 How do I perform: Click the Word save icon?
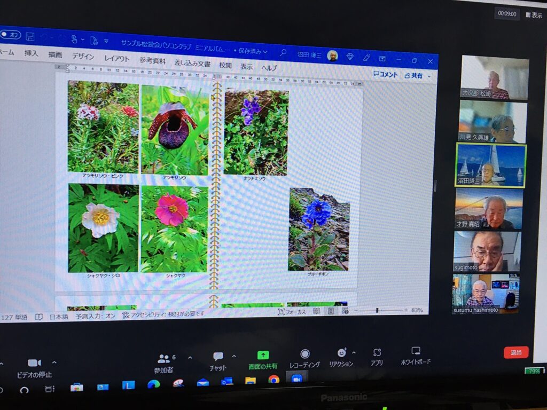[30, 36]
